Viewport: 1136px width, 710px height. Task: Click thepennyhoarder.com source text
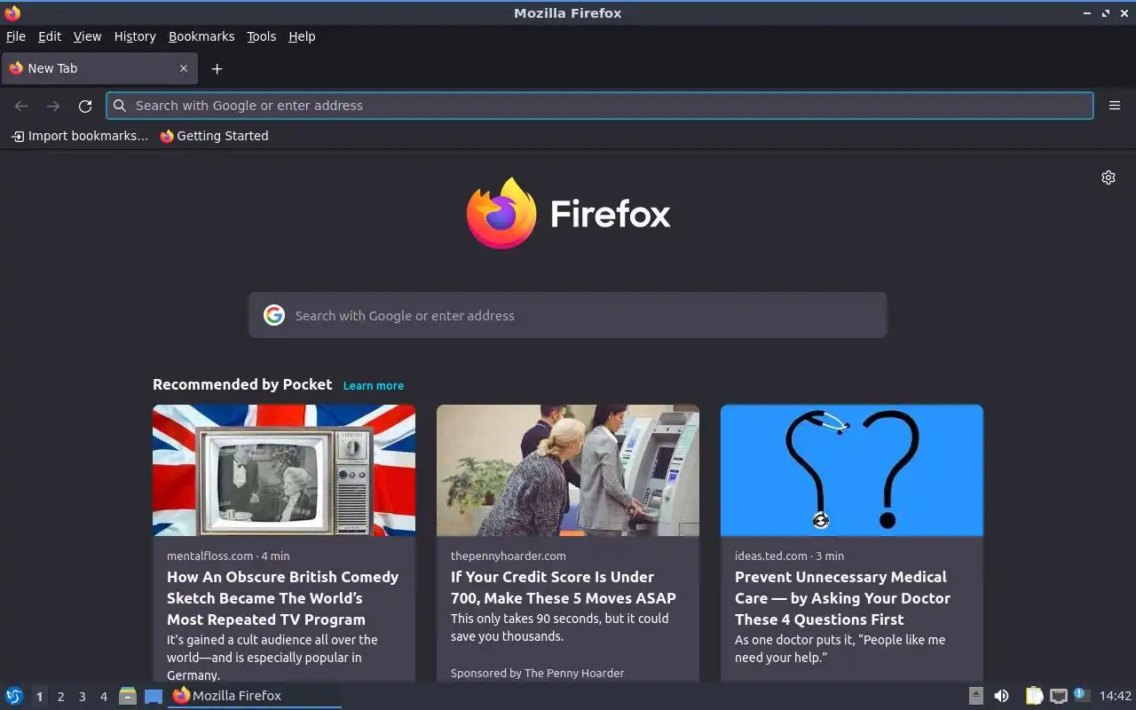coord(508,556)
